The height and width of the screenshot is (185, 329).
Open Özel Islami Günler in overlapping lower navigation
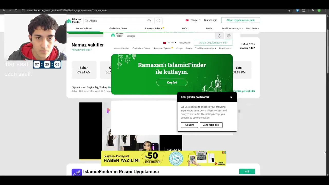[141, 48]
